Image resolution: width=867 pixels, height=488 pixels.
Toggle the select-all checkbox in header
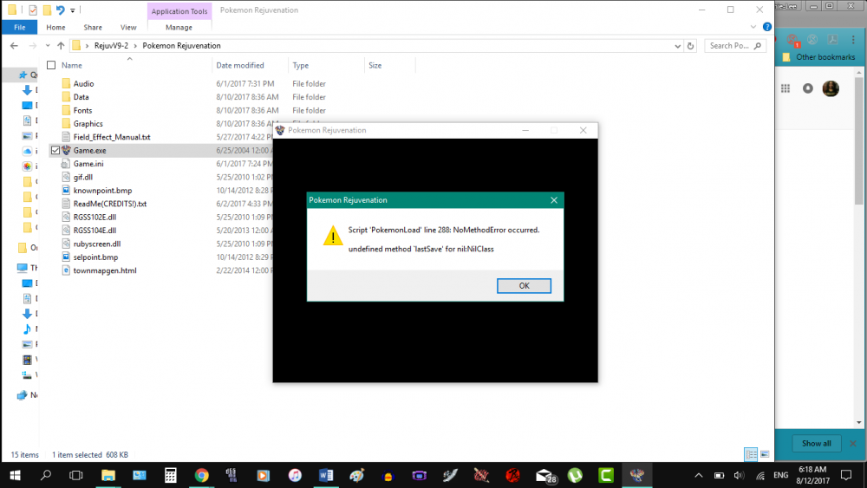point(51,65)
